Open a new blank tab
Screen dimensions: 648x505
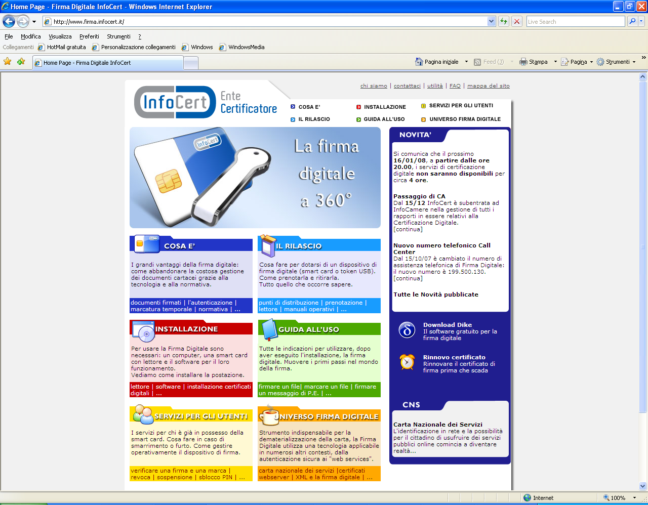point(190,63)
